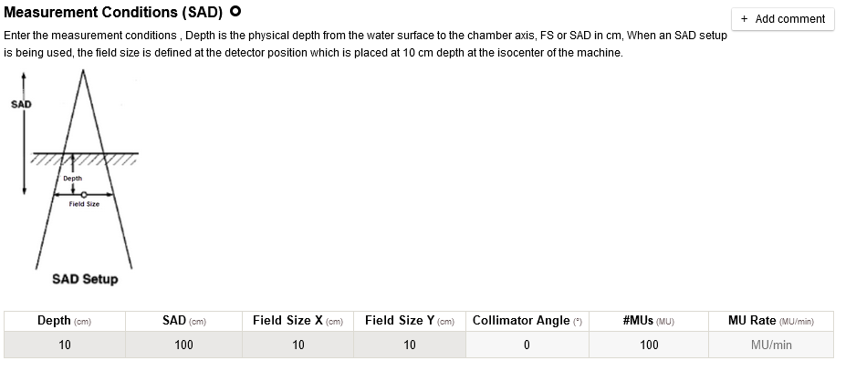Click the Field Size X value cell

298,345
